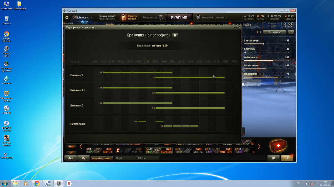Open RaidCall desktop shortcut
Screen dimensions: 334x187
[x=6, y=109]
